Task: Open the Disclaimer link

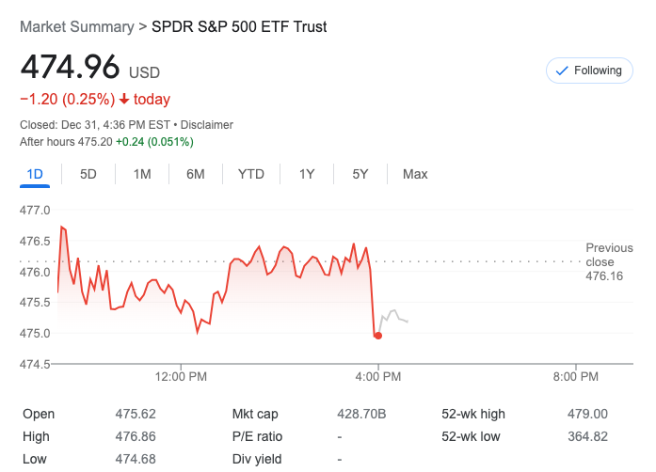Action: 207,125
